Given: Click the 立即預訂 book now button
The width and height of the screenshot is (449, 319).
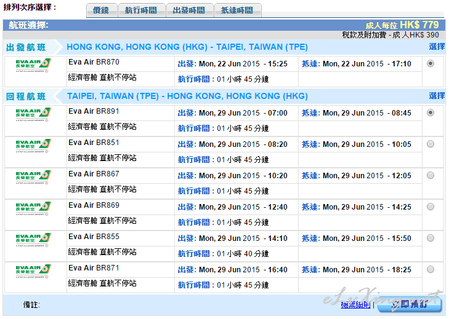Looking at the screenshot, I should tap(410, 304).
